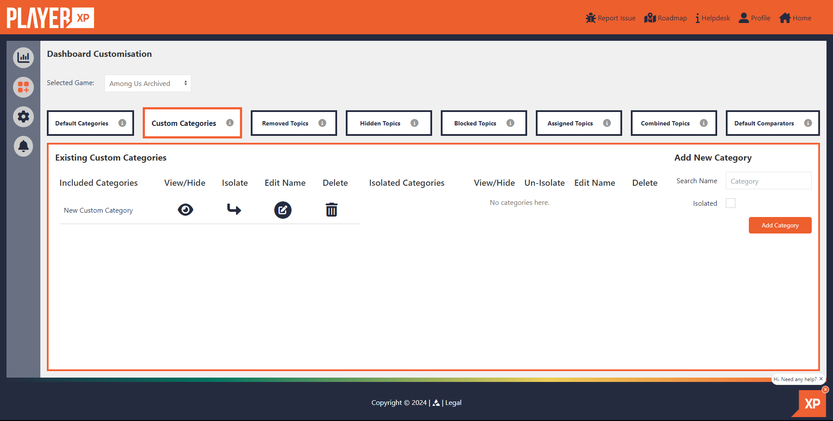This screenshot has width=833, height=421.
Task: Focus the Search Name category field
Action: 768,181
